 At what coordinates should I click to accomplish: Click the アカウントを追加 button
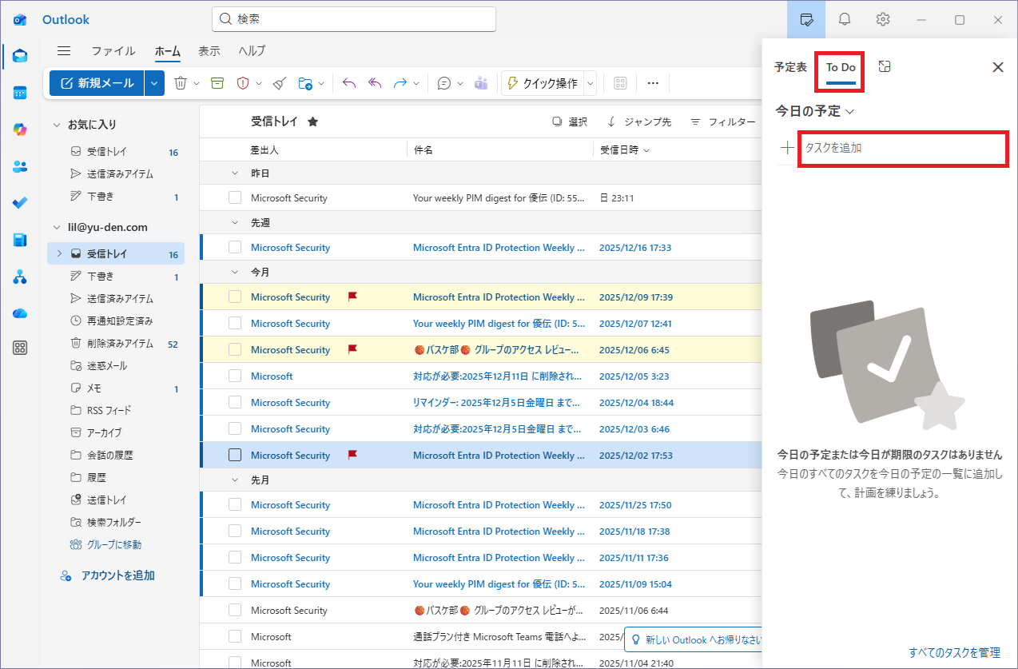point(117,575)
